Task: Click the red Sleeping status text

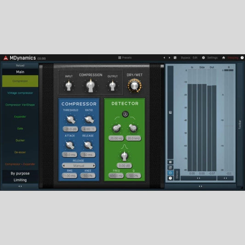Action: coord(233,58)
